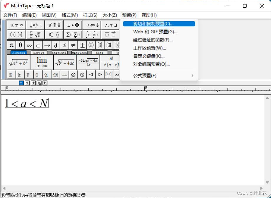Open the 样式(S) menu
Screen dimensions: 271x198
click(90, 15)
